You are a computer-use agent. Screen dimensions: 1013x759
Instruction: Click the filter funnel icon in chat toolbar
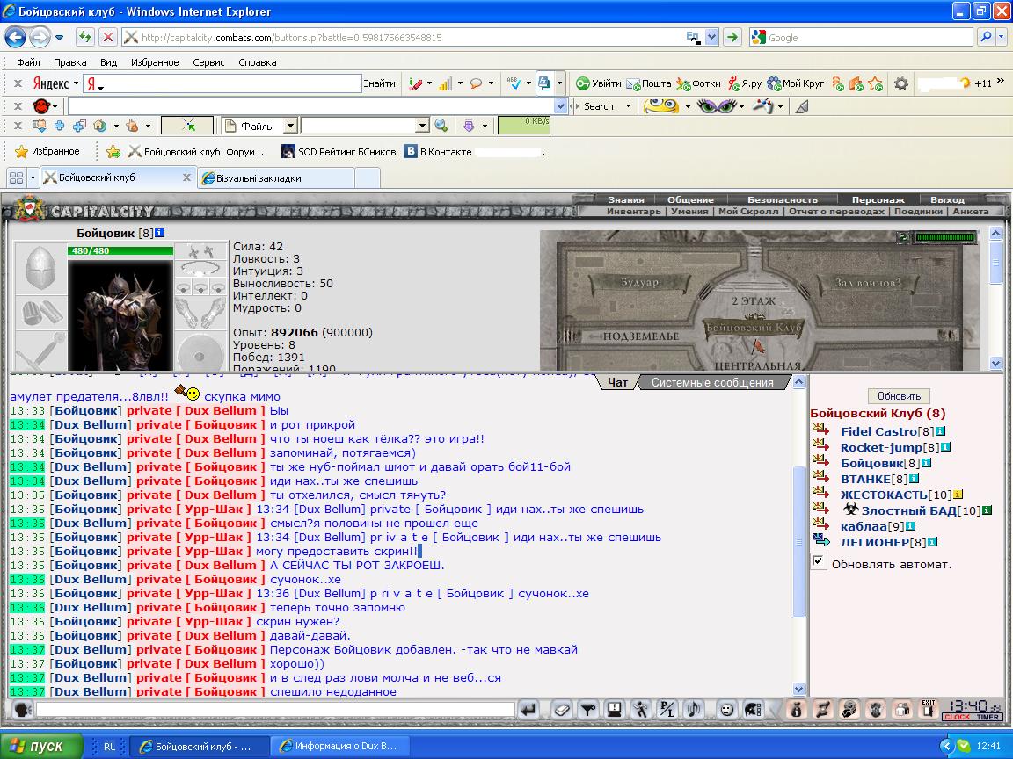[x=588, y=710]
